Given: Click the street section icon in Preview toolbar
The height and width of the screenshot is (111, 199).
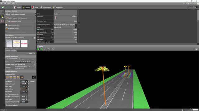Looking at the screenshot, I should [x=53, y=49].
